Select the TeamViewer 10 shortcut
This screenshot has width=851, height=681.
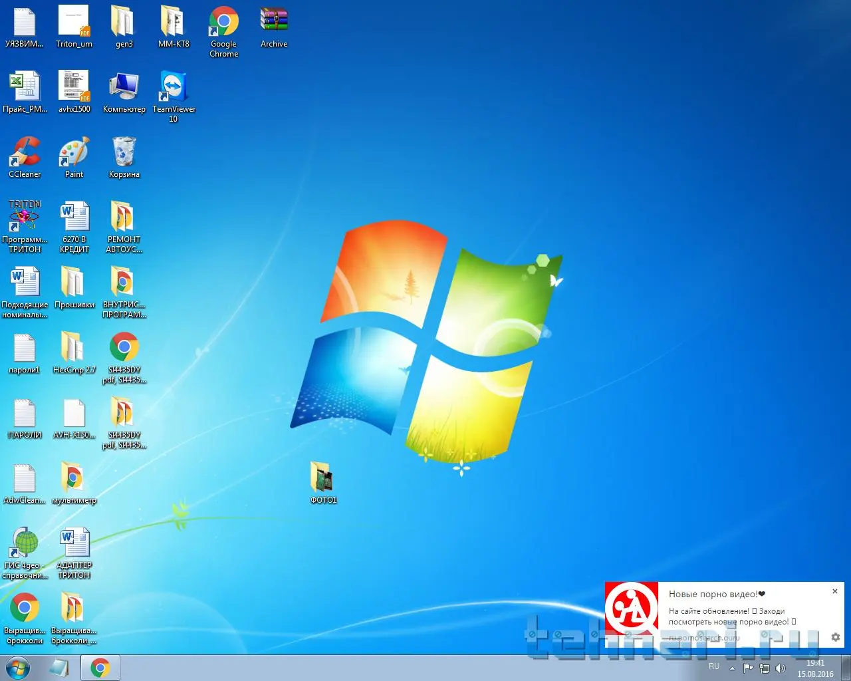[x=174, y=97]
